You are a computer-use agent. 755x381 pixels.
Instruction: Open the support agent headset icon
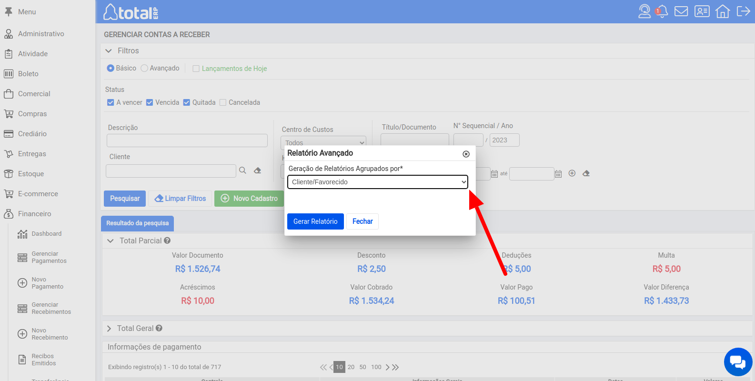(x=644, y=11)
